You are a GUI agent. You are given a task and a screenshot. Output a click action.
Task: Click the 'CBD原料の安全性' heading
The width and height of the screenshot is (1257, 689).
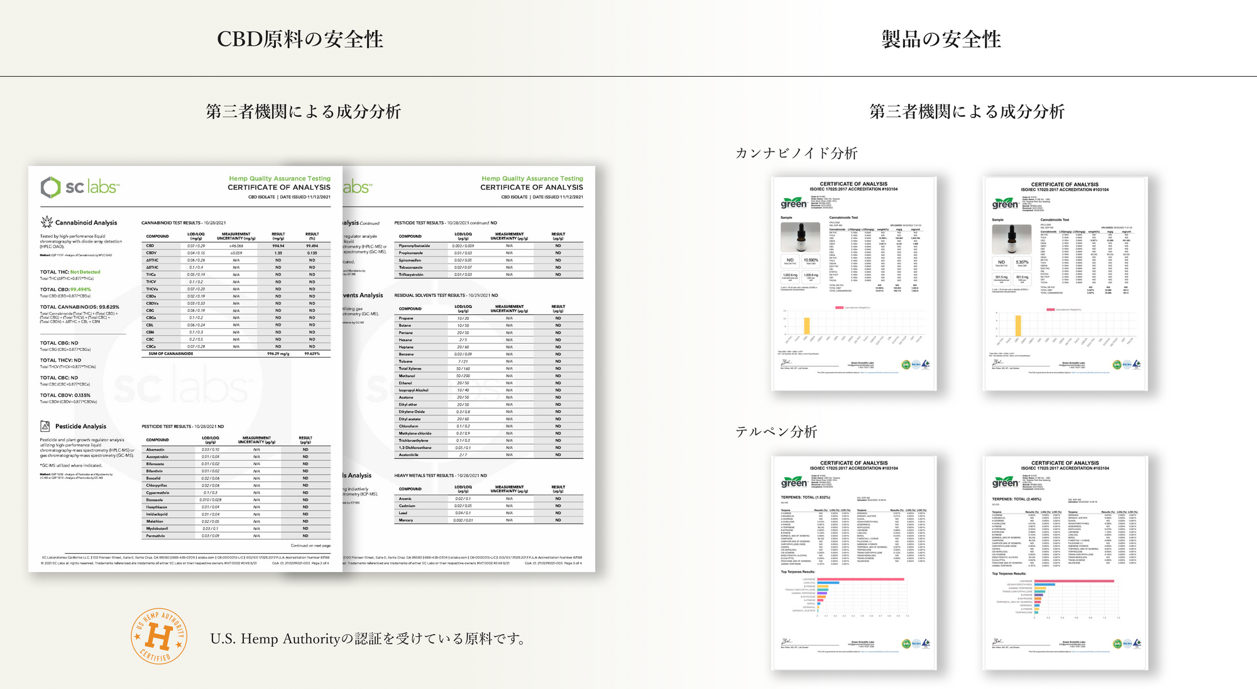click(x=300, y=39)
